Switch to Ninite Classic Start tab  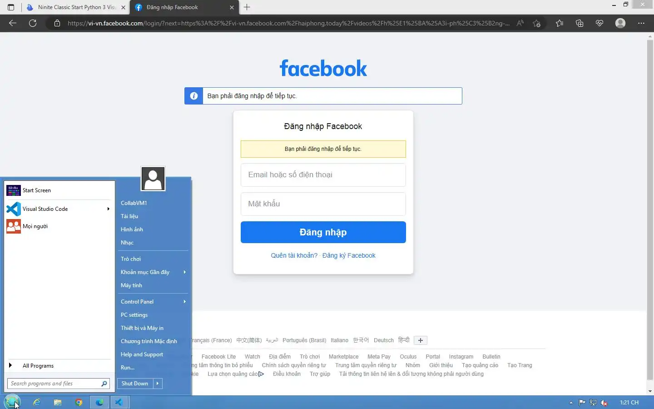click(x=76, y=7)
